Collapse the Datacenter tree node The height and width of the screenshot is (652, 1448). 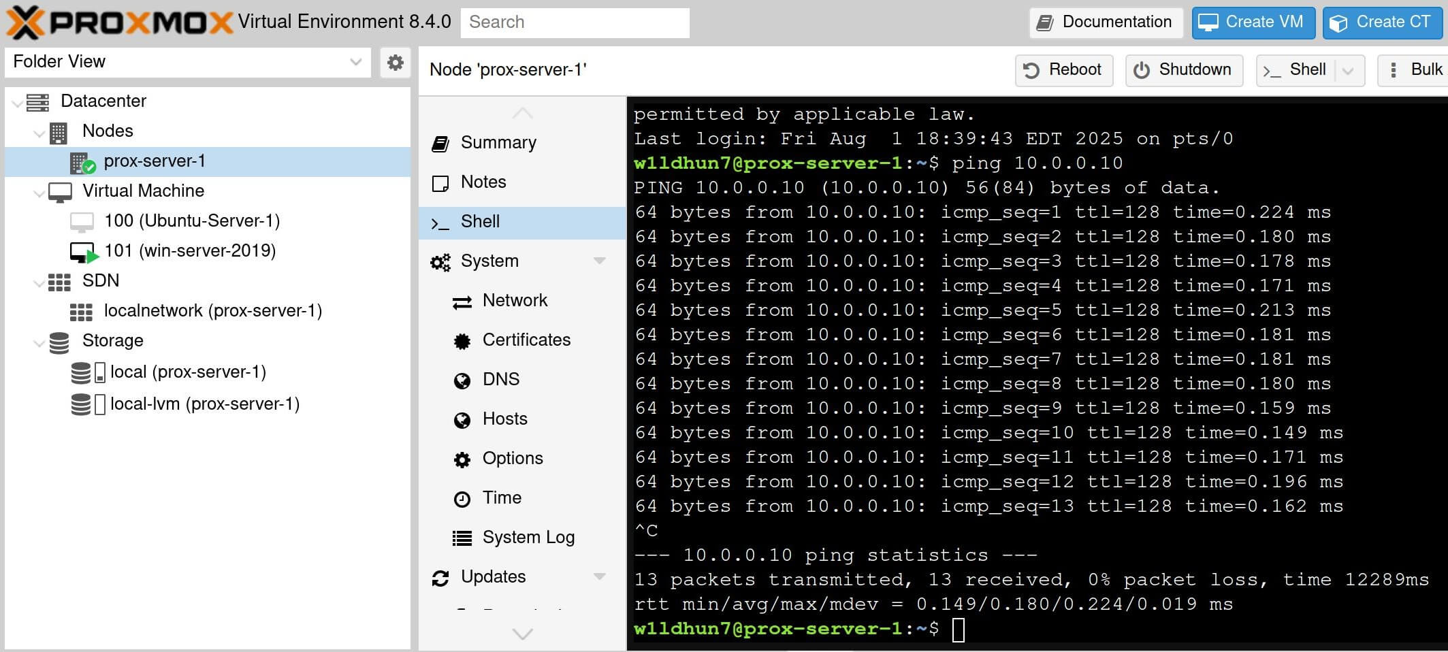point(17,102)
